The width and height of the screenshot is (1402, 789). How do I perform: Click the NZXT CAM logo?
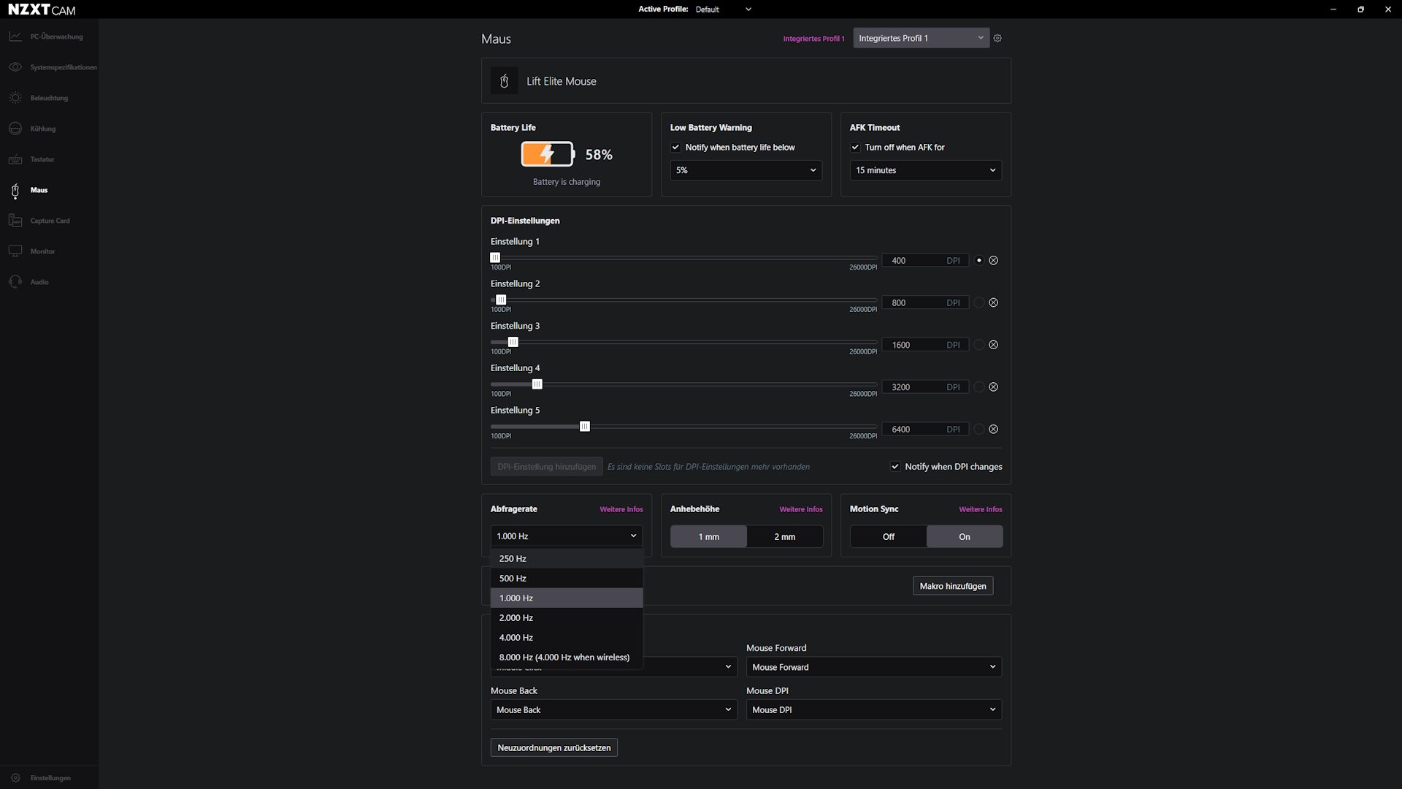pyautogui.click(x=42, y=9)
